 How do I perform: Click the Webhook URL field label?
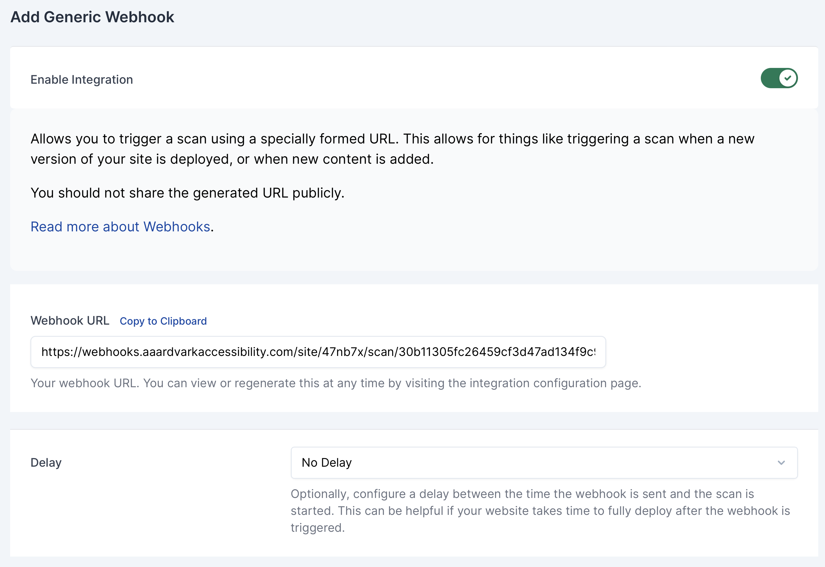click(x=70, y=320)
